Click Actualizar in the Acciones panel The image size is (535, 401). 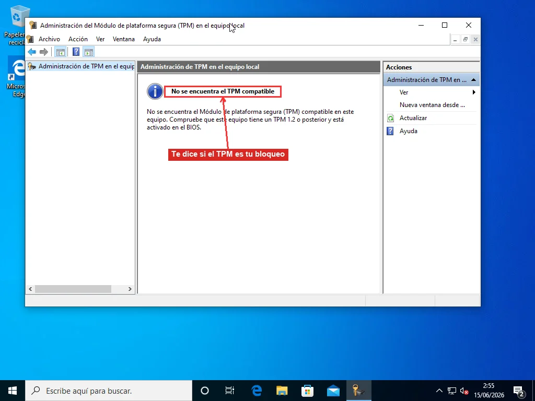coord(413,118)
